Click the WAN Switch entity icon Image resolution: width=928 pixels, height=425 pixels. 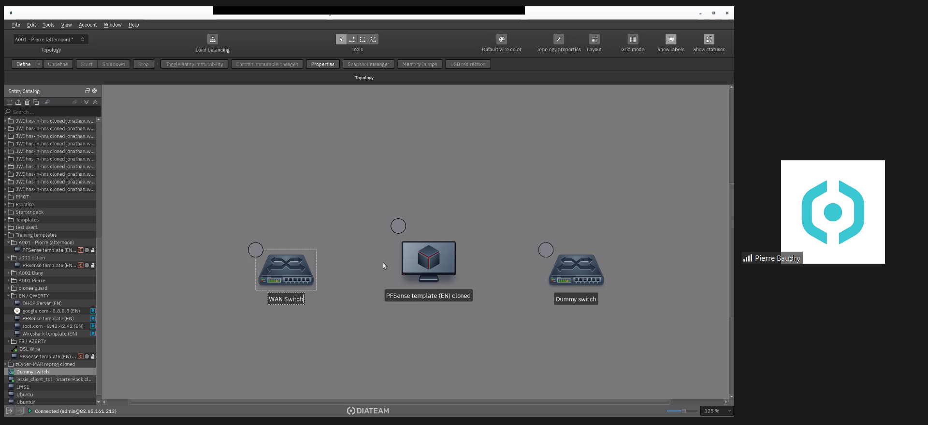click(x=286, y=270)
